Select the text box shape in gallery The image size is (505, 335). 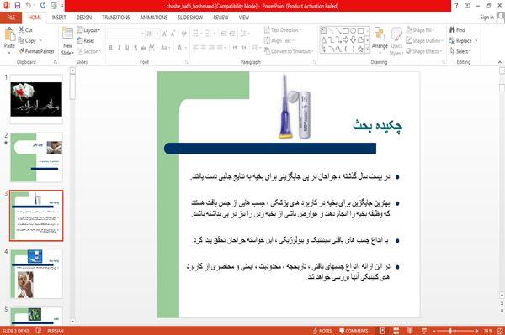click(x=323, y=31)
